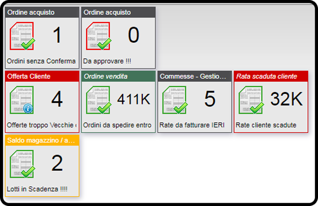
Task: Click Rate da fatturare IERI label
Action: [192, 125]
